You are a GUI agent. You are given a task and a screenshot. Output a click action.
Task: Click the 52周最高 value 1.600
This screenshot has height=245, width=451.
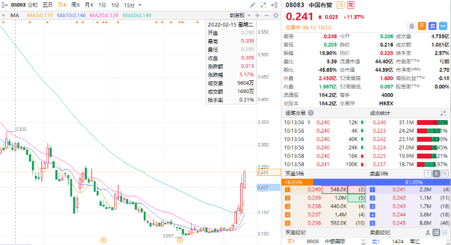(387, 78)
